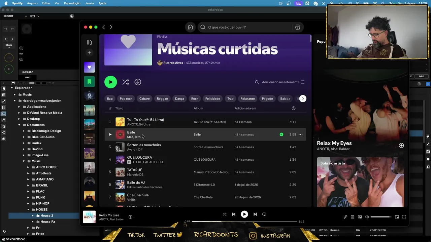Add now-playing track to Liked Songs

(130, 217)
